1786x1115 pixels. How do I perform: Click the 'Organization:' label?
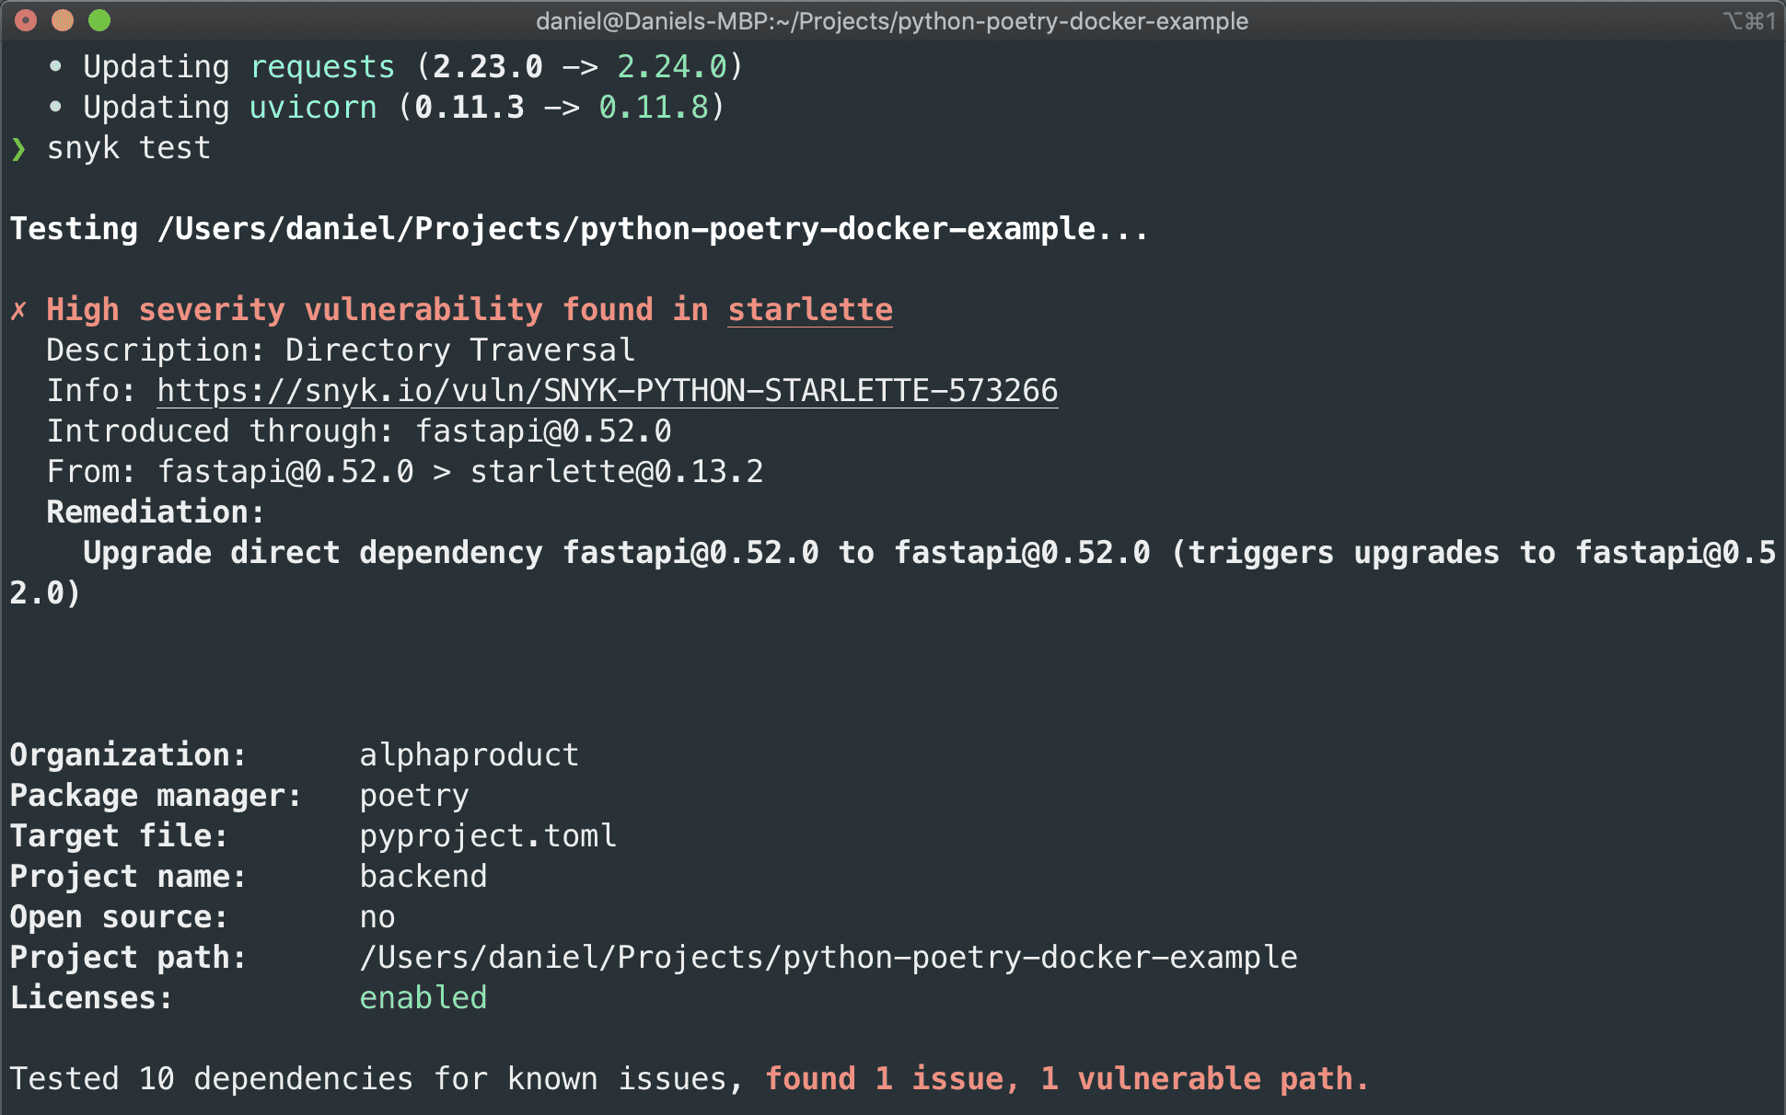click(128, 755)
